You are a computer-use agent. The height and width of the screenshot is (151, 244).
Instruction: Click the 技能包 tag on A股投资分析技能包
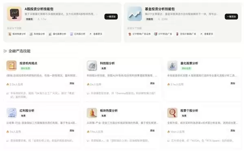pyautogui.click(x=29, y=19)
